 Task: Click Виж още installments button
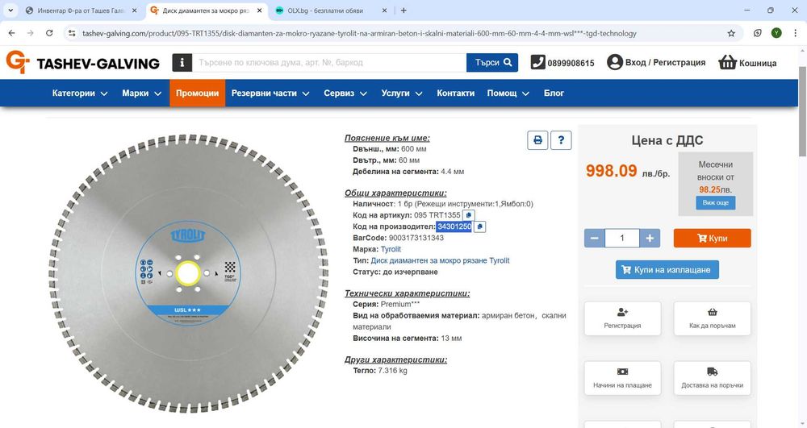tap(715, 202)
